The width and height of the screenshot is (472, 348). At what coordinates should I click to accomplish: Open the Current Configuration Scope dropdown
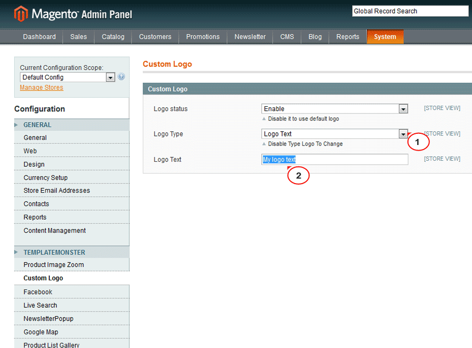(x=68, y=77)
